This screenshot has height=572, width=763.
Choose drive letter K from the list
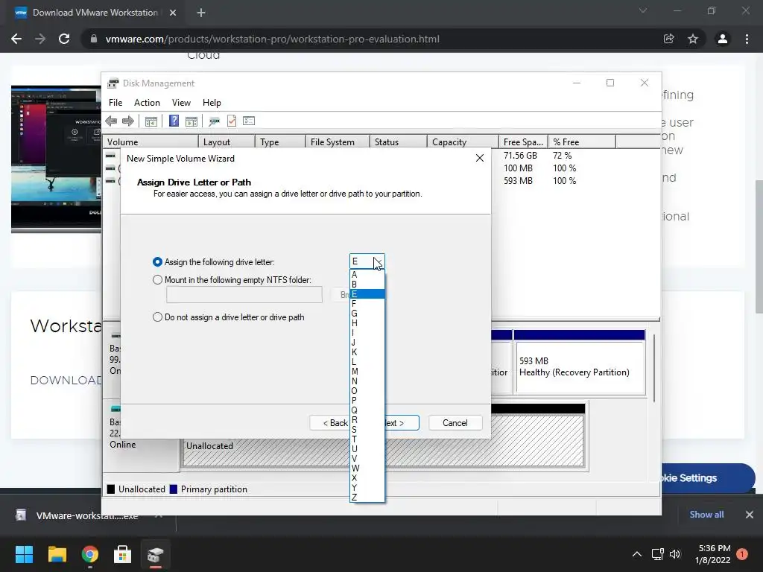[x=367, y=352]
